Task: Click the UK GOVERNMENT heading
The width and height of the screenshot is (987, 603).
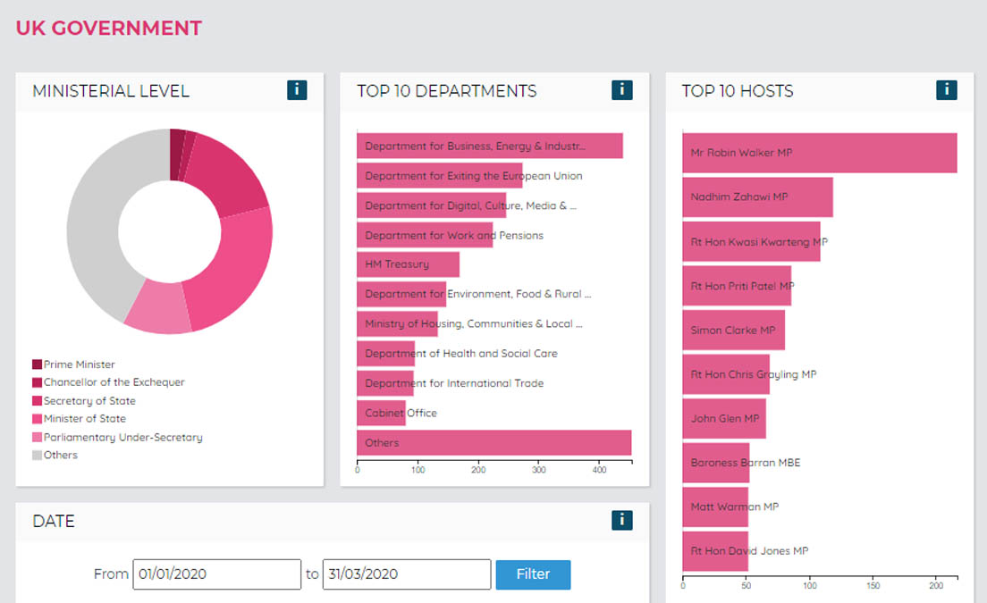Action: click(x=108, y=28)
